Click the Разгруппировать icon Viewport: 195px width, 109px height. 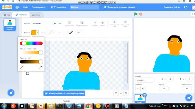(82, 24)
